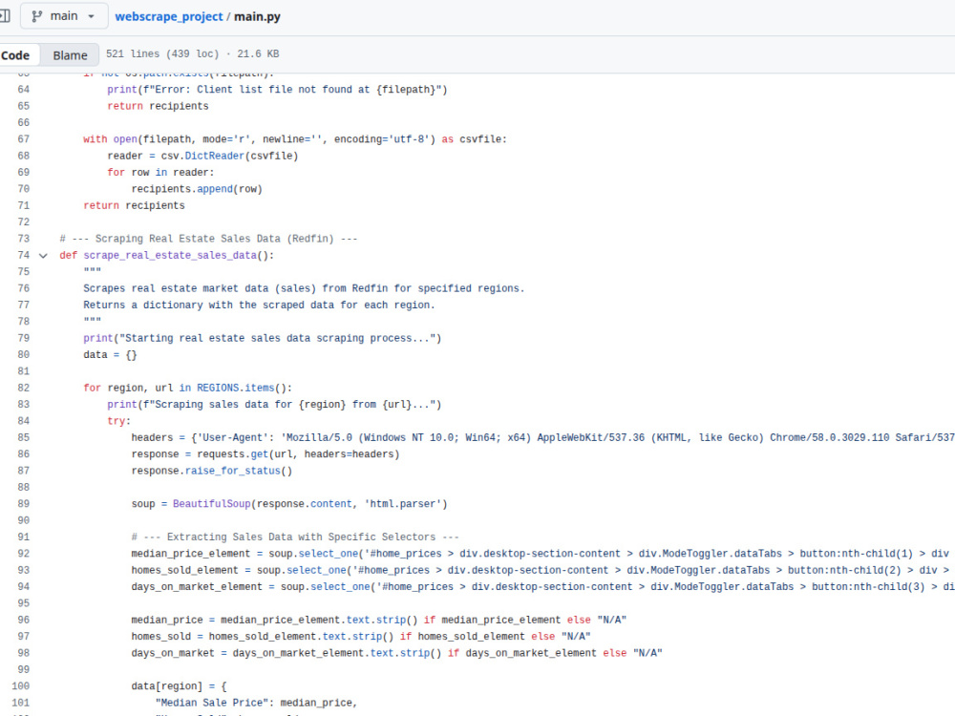Image resolution: width=955 pixels, height=716 pixels.
Task: Click the 'Extracting Sales Data' comment
Action: (x=295, y=537)
